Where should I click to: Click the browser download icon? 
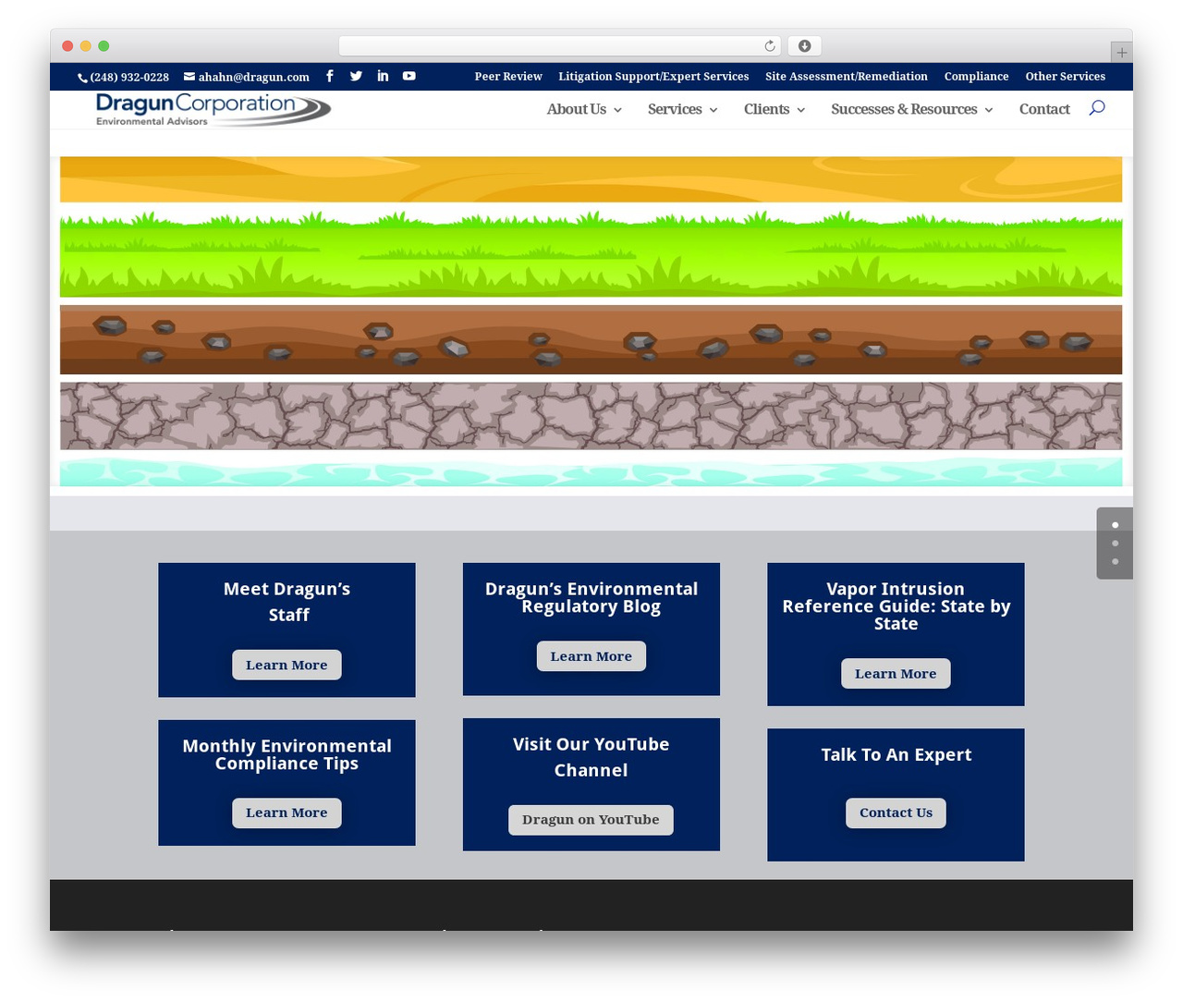804,46
